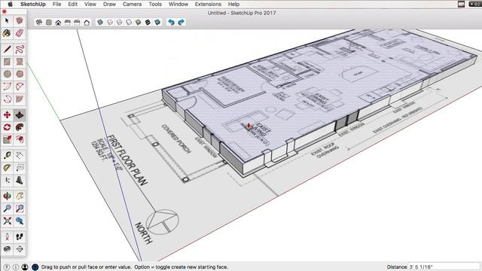482x271 pixels.
Task: Choose the Rotated Rectangle tool
Action: (20, 62)
